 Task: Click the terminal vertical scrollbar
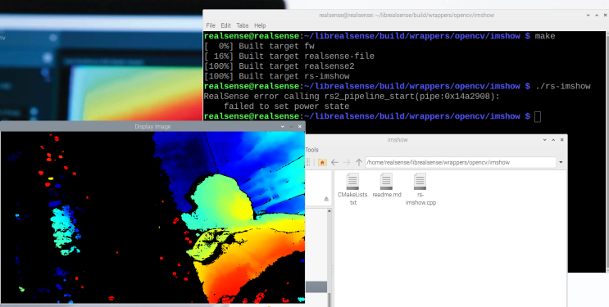(607, 151)
